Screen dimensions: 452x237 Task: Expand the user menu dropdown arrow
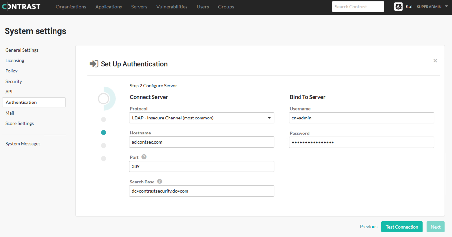click(x=446, y=7)
